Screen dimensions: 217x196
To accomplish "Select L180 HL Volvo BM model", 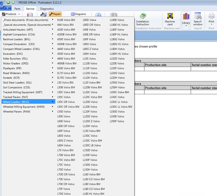I will [x=93, y=194].
